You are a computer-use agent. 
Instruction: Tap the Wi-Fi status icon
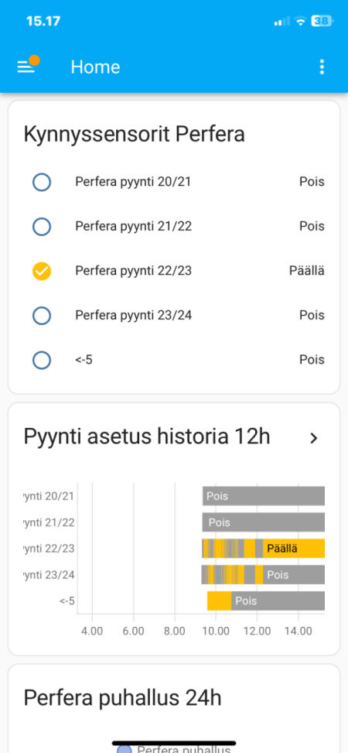click(301, 21)
